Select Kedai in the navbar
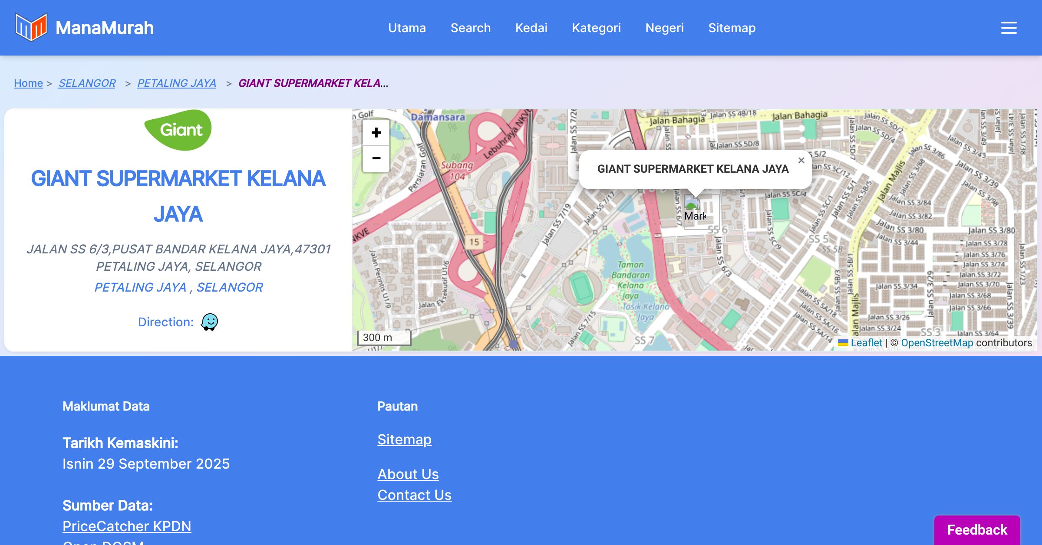This screenshot has height=545, width=1042. (531, 28)
